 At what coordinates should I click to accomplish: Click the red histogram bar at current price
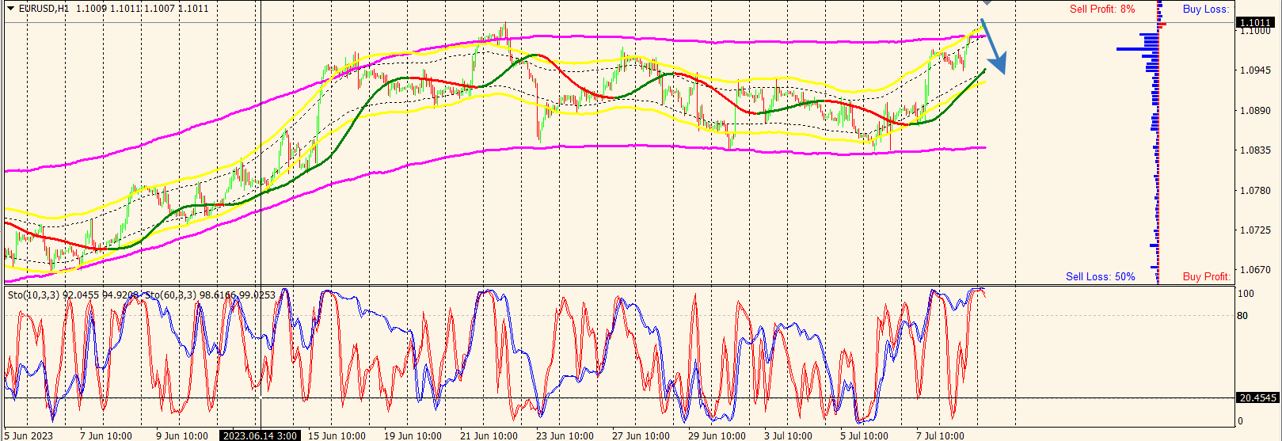pos(1162,25)
